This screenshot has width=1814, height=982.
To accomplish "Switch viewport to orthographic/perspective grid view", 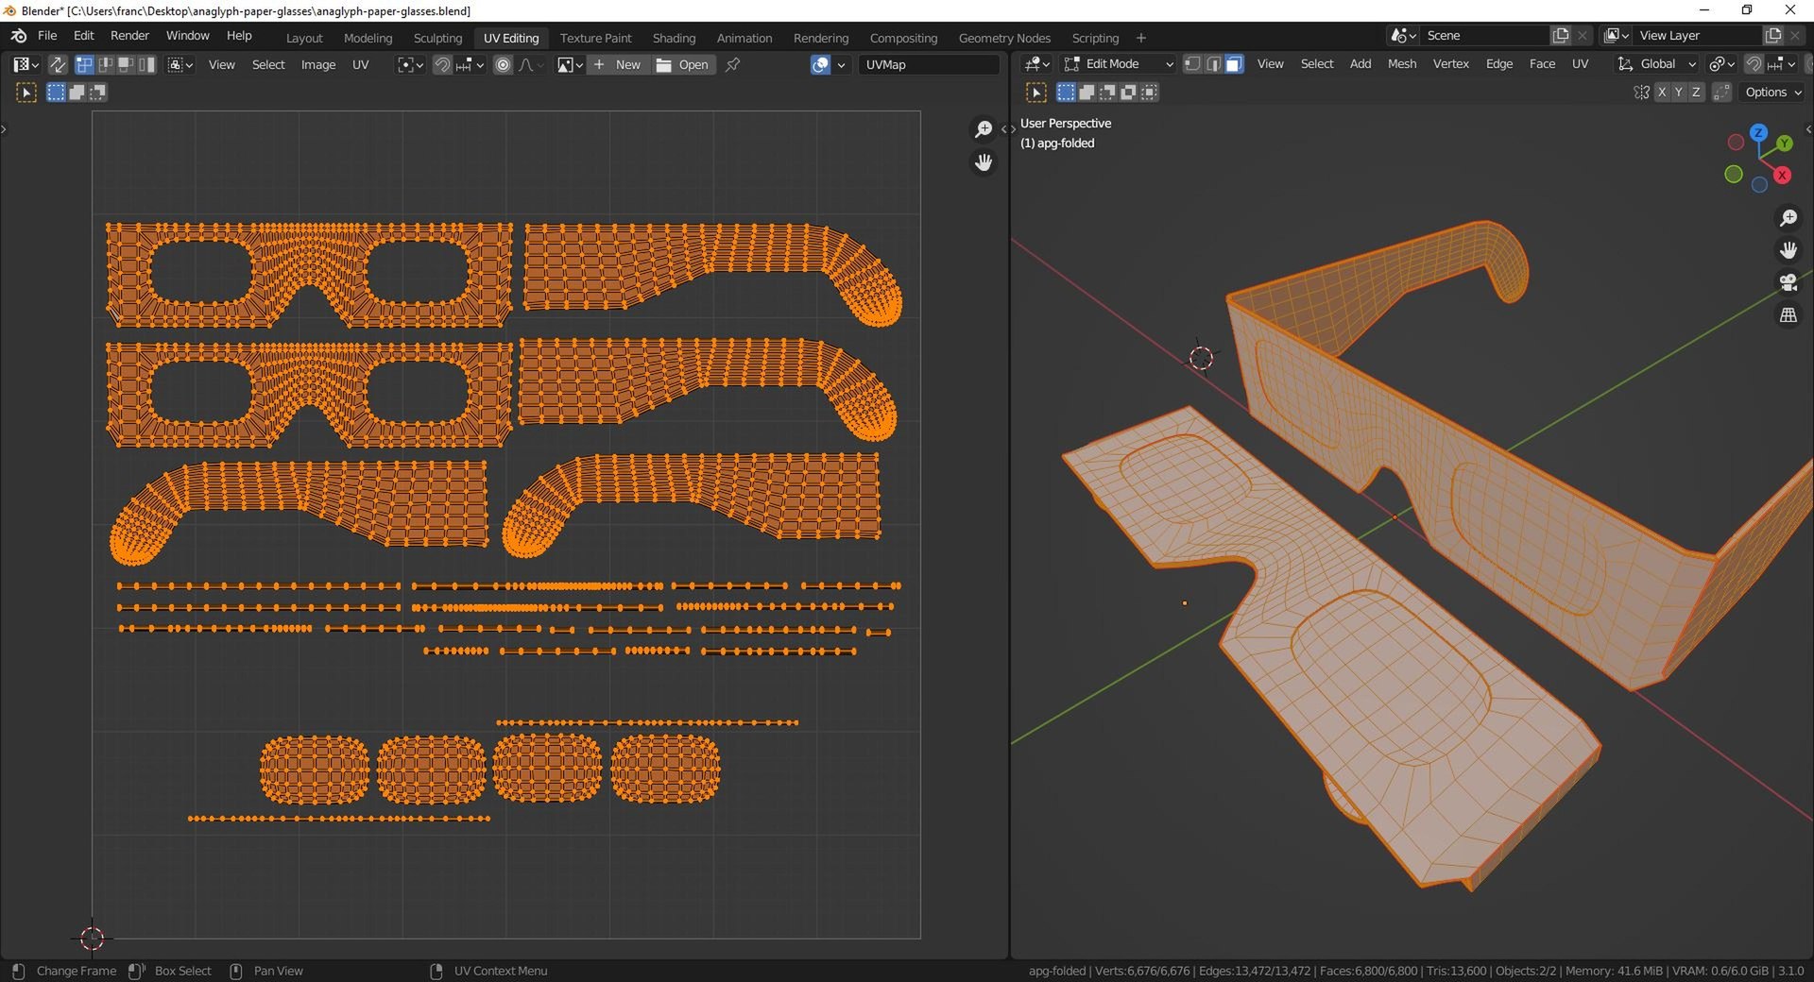I will [1788, 315].
